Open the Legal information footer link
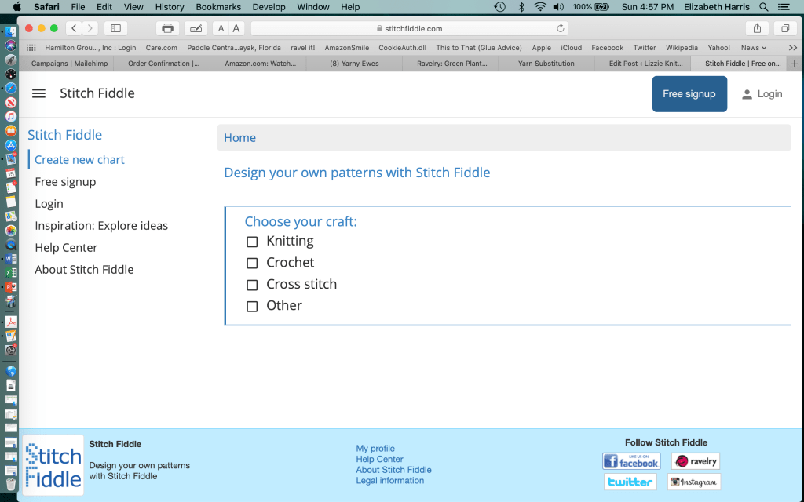 click(390, 481)
